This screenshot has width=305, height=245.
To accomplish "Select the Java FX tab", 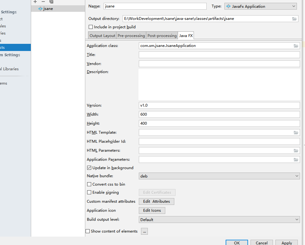I will 186,35.
